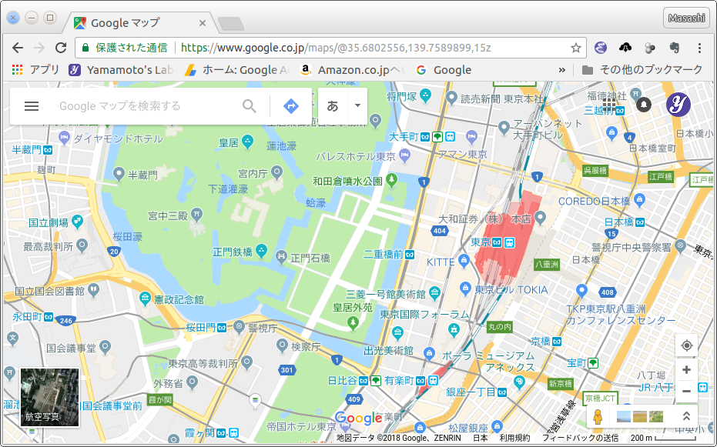The width and height of the screenshot is (717, 447).
Task: Open the first imagery photo thumbnail
Action: coord(623,416)
